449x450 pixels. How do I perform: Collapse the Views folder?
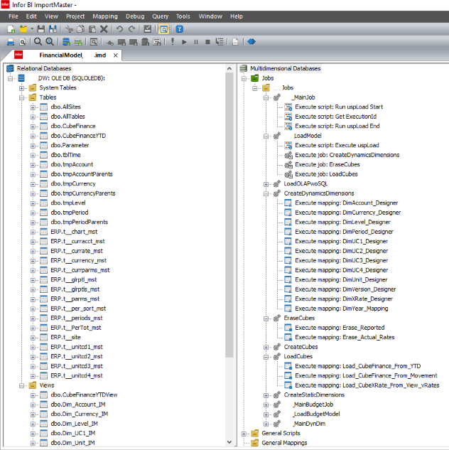click(21, 386)
